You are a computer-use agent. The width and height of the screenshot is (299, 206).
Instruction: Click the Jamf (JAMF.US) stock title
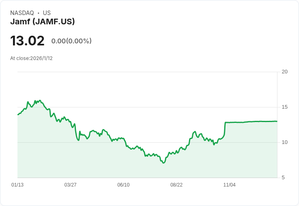pos(42,22)
